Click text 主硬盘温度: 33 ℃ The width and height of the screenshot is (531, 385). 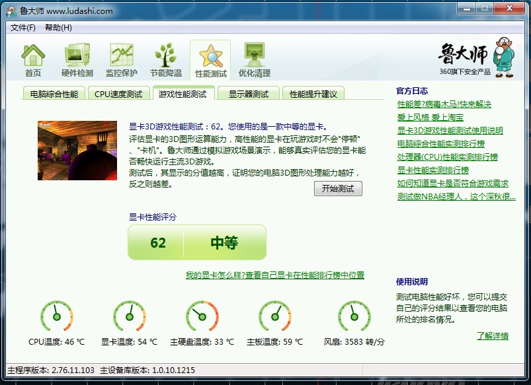coord(202,341)
